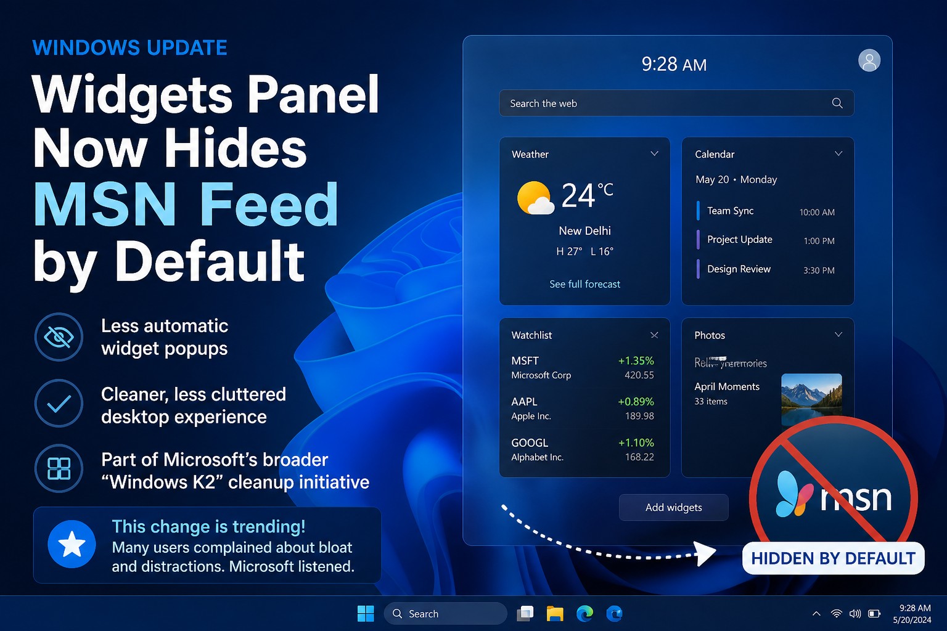Viewport: 947px width, 631px height.
Task: Click the Hidden by Default badge
Action: click(833, 558)
